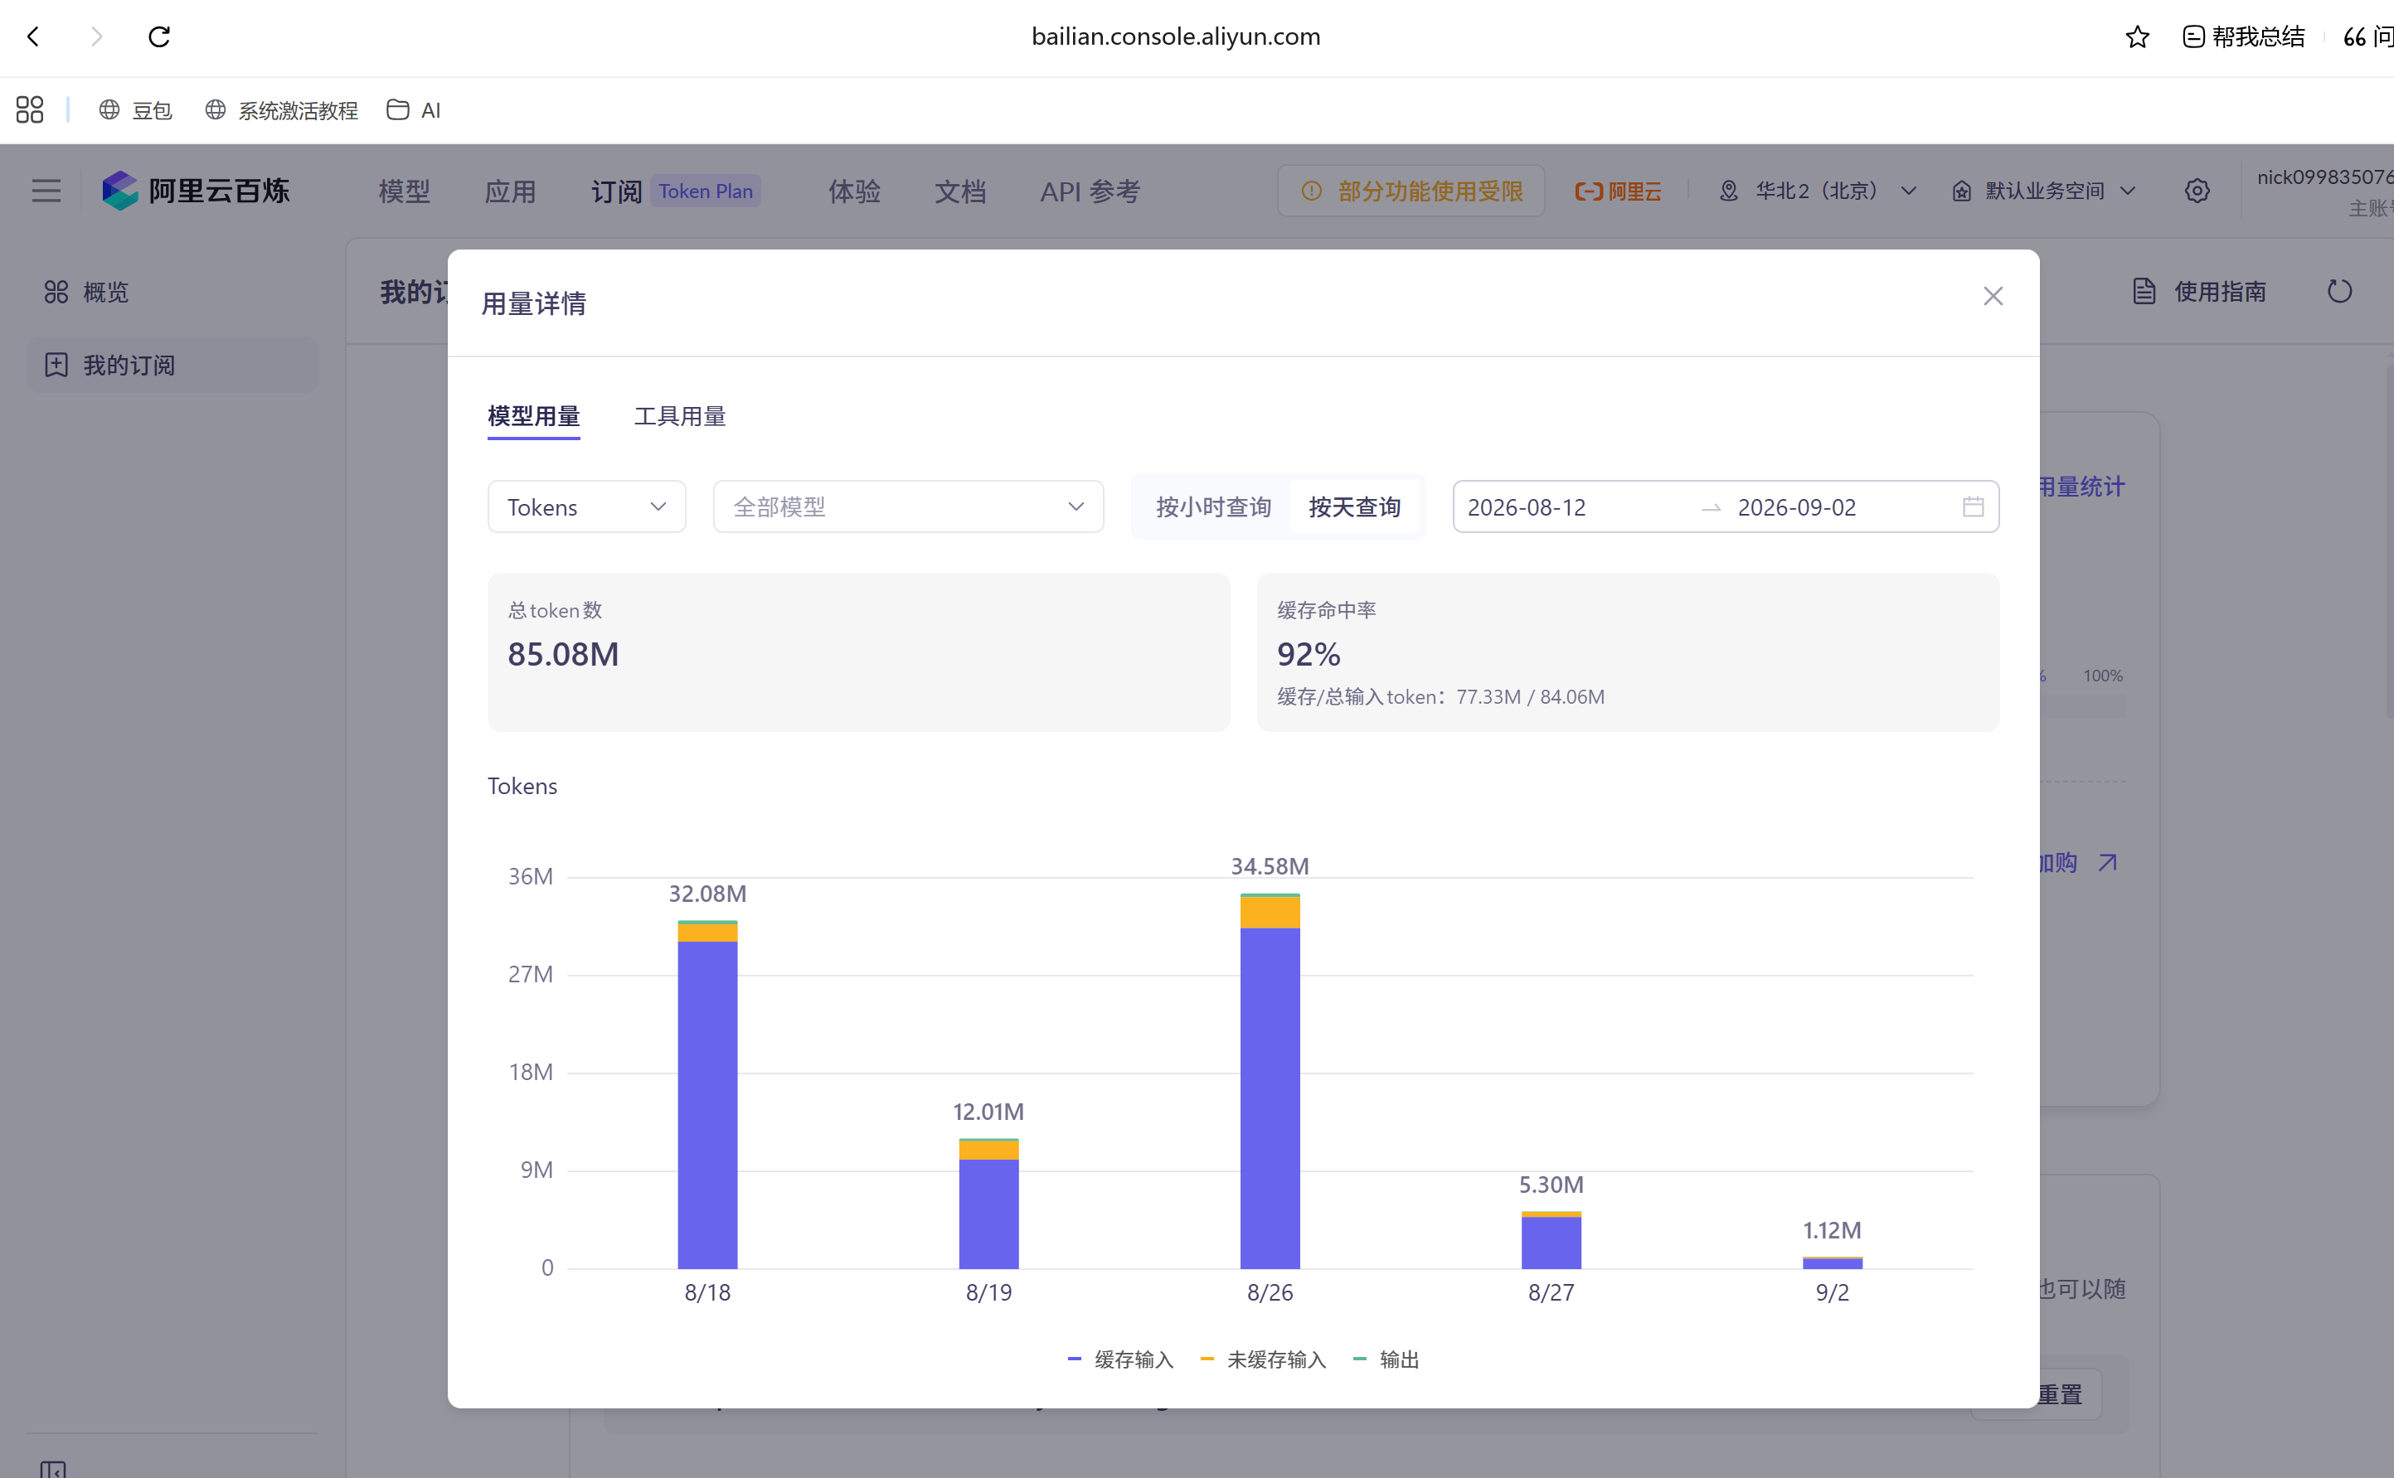Viewport: 2394px width, 1478px height.
Task: Switch to the 模型用量 tab
Action: (534, 416)
